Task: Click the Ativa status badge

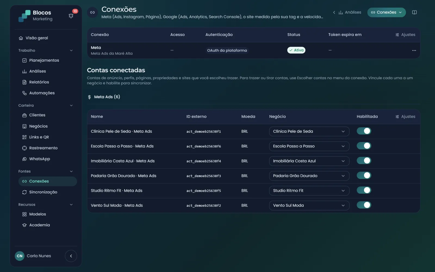Action: point(296,50)
